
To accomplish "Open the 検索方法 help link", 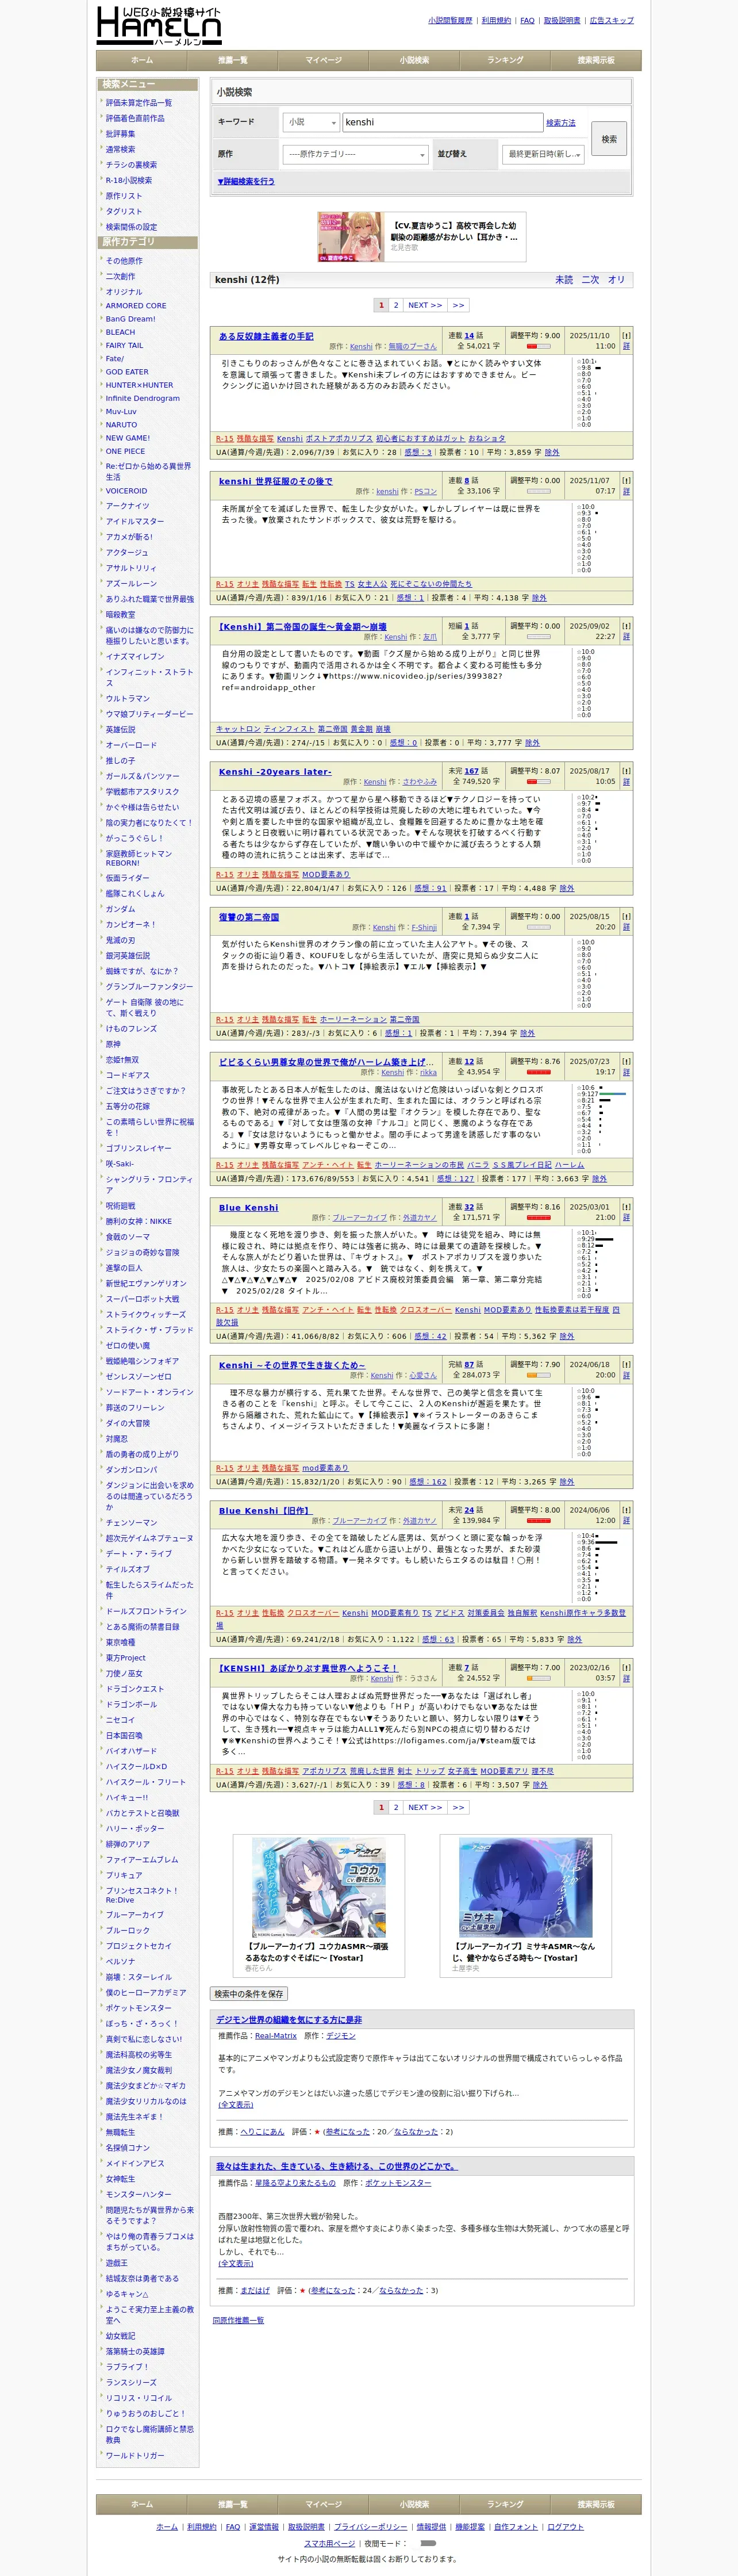I will [x=561, y=123].
